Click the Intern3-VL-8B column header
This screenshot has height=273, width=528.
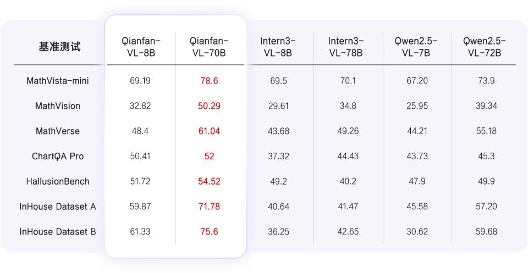pyautogui.click(x=278, y=47)
